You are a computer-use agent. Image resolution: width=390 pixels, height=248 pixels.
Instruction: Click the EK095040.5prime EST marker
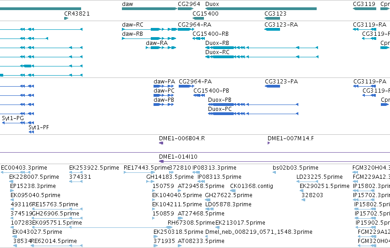point(12,200)
